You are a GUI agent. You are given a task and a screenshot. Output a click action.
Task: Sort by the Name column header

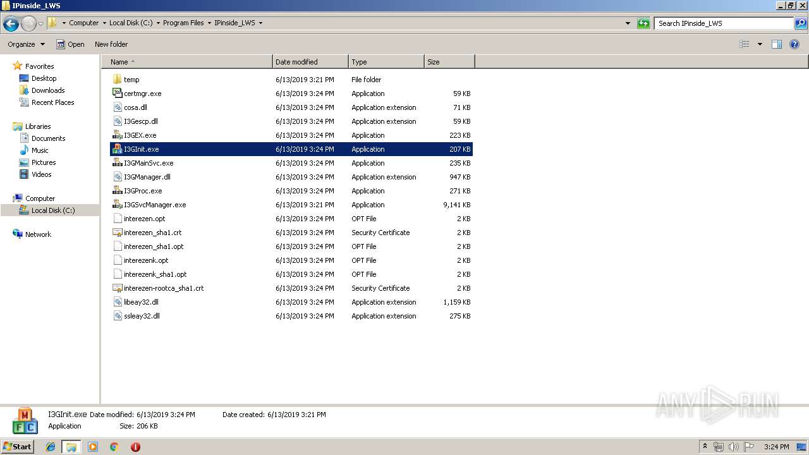pyautogui.click(x=187, y=62)
